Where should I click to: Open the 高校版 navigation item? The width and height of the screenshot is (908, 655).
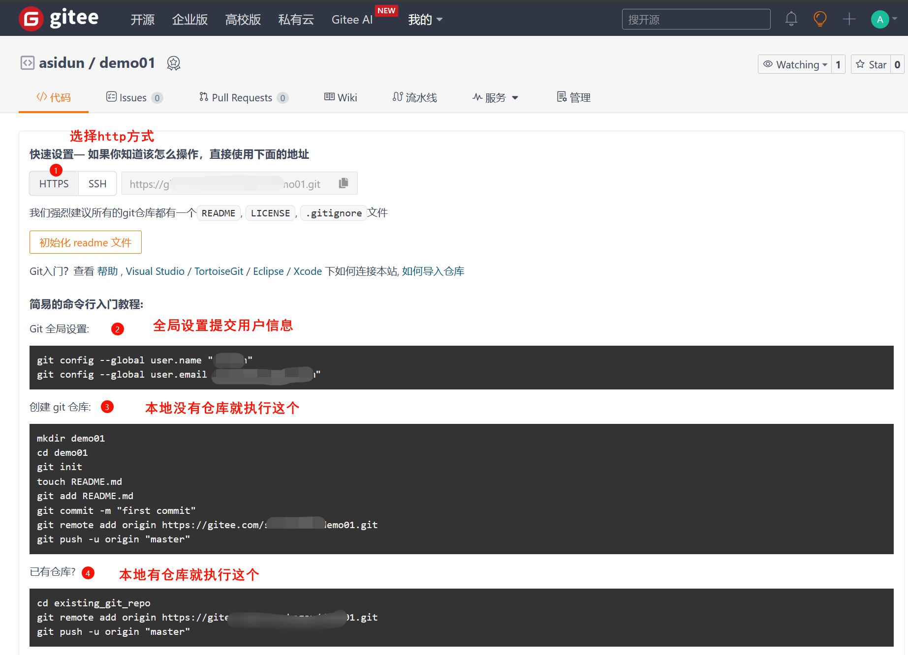(x=243, y=20)
